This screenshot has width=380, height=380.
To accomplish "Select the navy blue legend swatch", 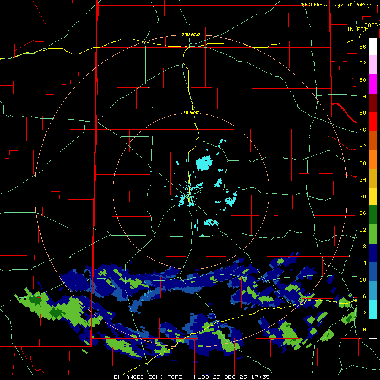I will coord(373,253).
